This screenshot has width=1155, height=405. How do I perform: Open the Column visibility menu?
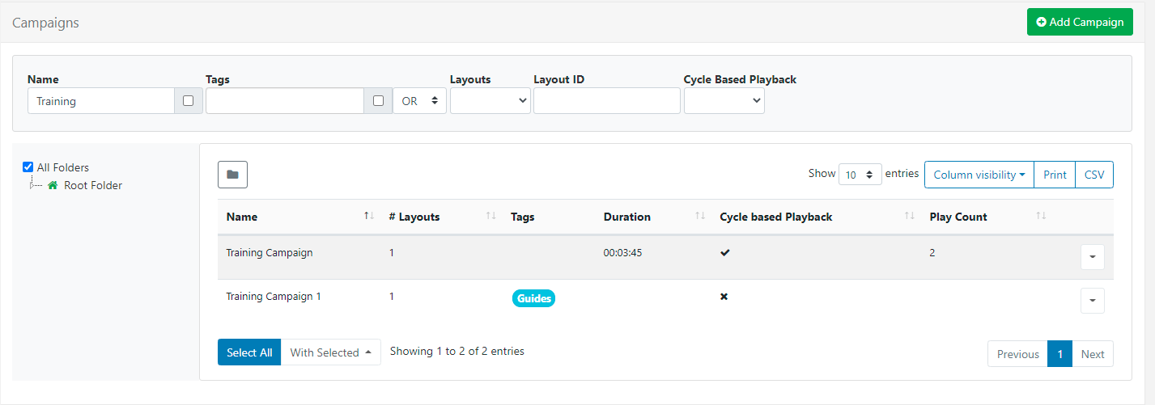(x=979, y=175)
